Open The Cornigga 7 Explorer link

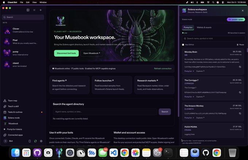tap(200, 97)
